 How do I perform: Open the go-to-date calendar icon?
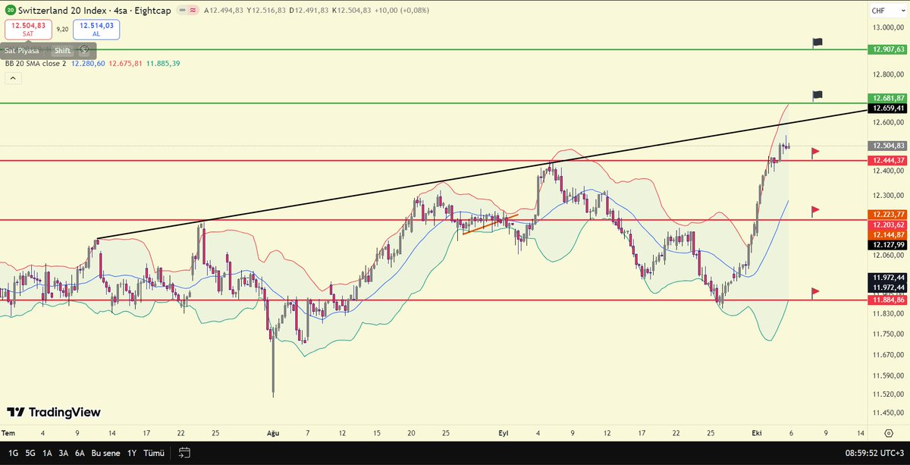(184, 453)
